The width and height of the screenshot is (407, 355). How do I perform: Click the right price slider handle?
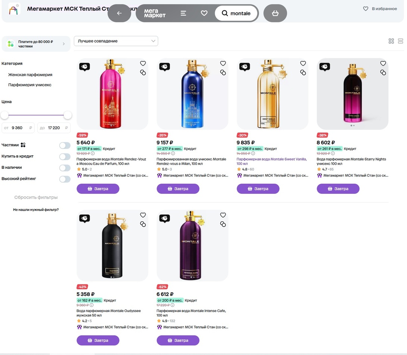[x=68, y=115]
